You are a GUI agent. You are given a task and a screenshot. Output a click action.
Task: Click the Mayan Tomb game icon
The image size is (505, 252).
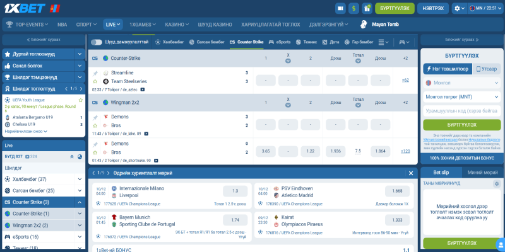[x=364, y=25]
